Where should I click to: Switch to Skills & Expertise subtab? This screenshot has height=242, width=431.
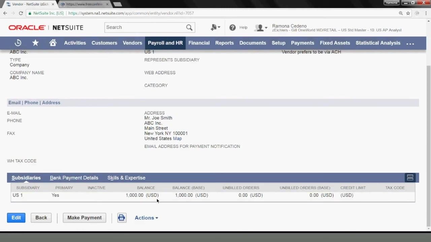point(126,178)
